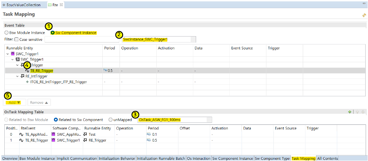Image resolution: width=368 pixels, height=161 pixels.
Task: Close the Rte editor tab
Action: [61, 5]
